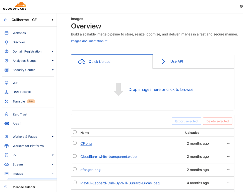Select the checkbox next to CF.png
Image resolution: width=243 pixels, height=192 pixels.
click(75, 143)
